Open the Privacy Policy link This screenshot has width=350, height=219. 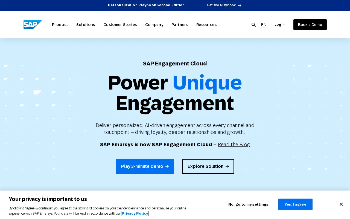pos(135,213)
